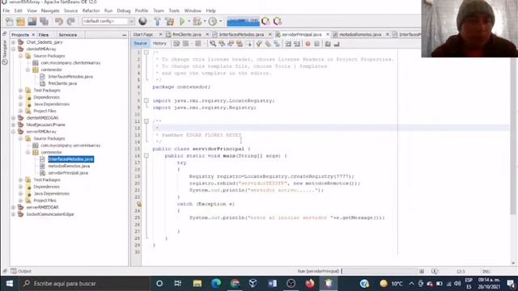Screen dimensions: 518x291
Task: Minimize the Projects panel
Action: tap(124, 35)
